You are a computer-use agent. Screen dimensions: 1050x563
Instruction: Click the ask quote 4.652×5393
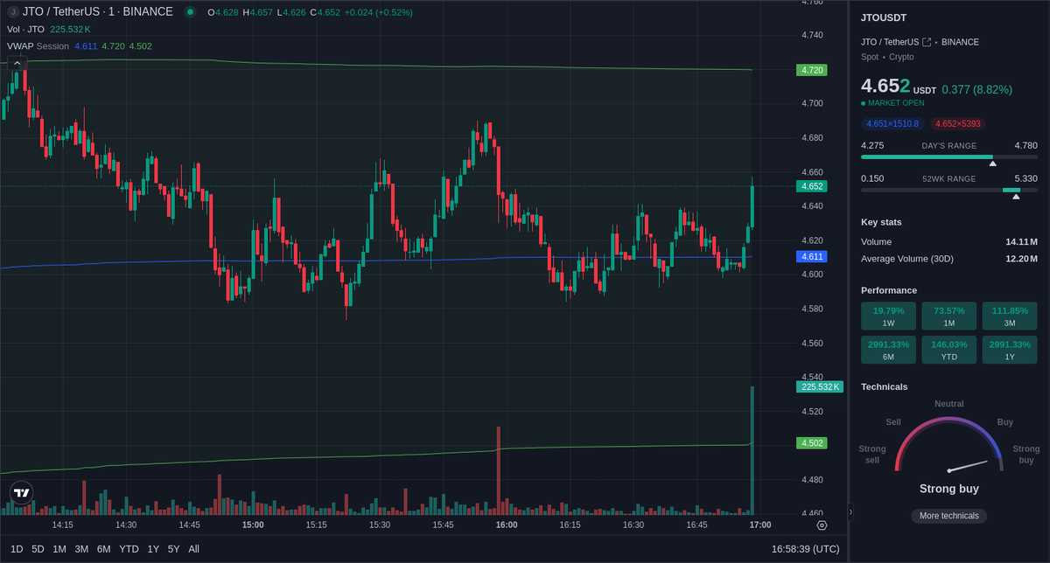click(958, 124)
